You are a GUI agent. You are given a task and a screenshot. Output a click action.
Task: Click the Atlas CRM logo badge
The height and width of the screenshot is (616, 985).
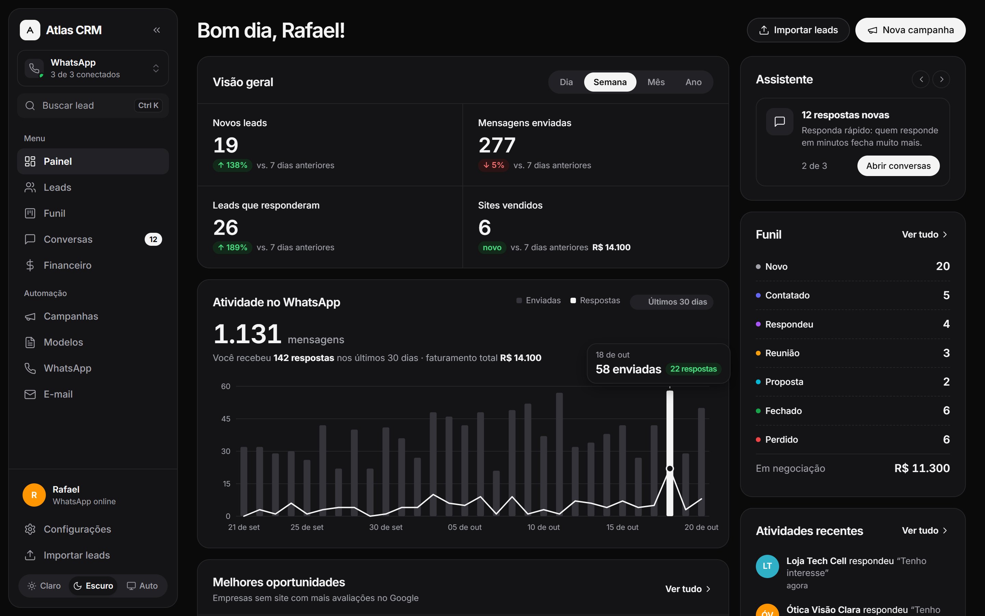click(x=30, y=30)
